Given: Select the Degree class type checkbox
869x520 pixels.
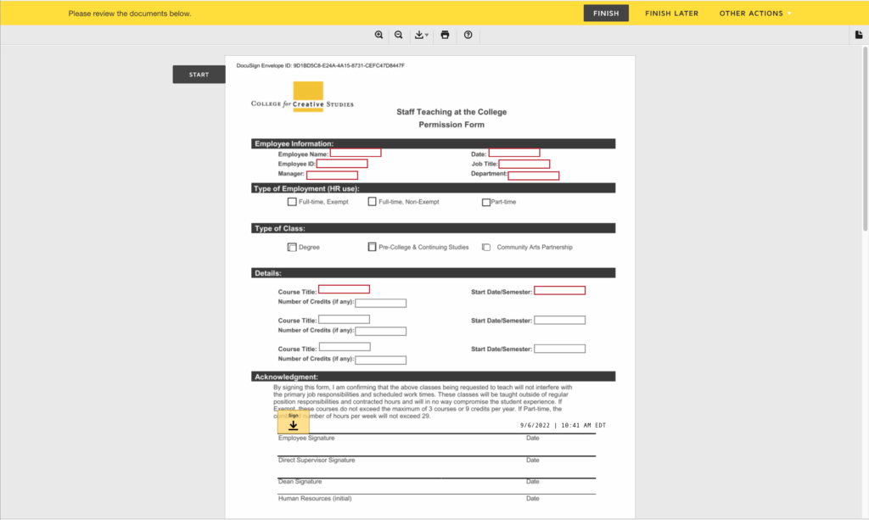Looking at the screenshot, I should point(292,248).
